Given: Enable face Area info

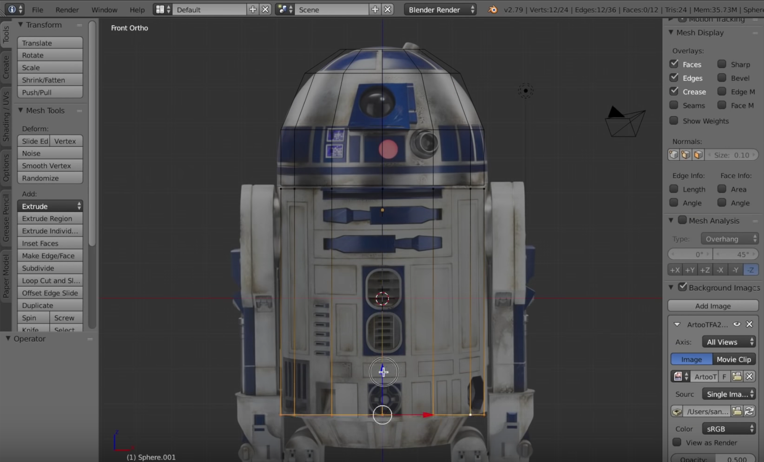Looking at the screenshot, I should [x=722, y=189].
